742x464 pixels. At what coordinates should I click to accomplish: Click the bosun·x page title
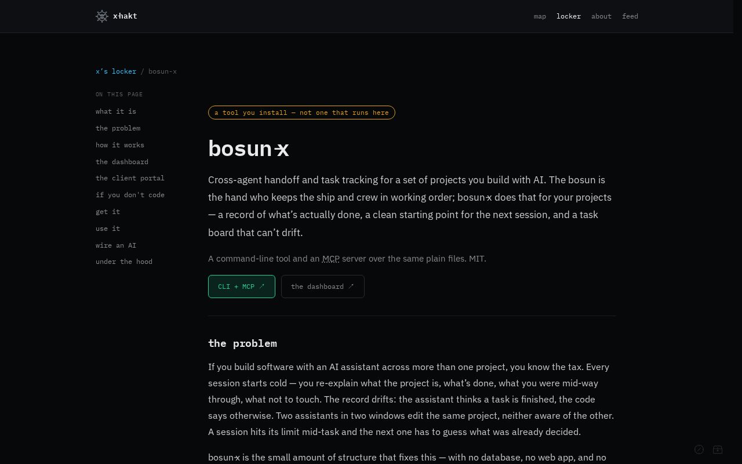click(249, 148)
